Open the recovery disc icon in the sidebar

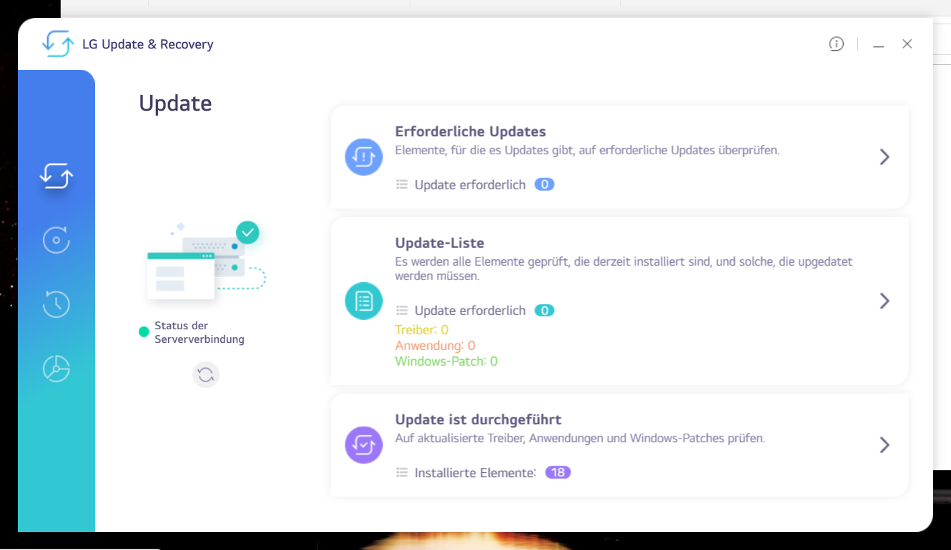click(x=56, y=240)
